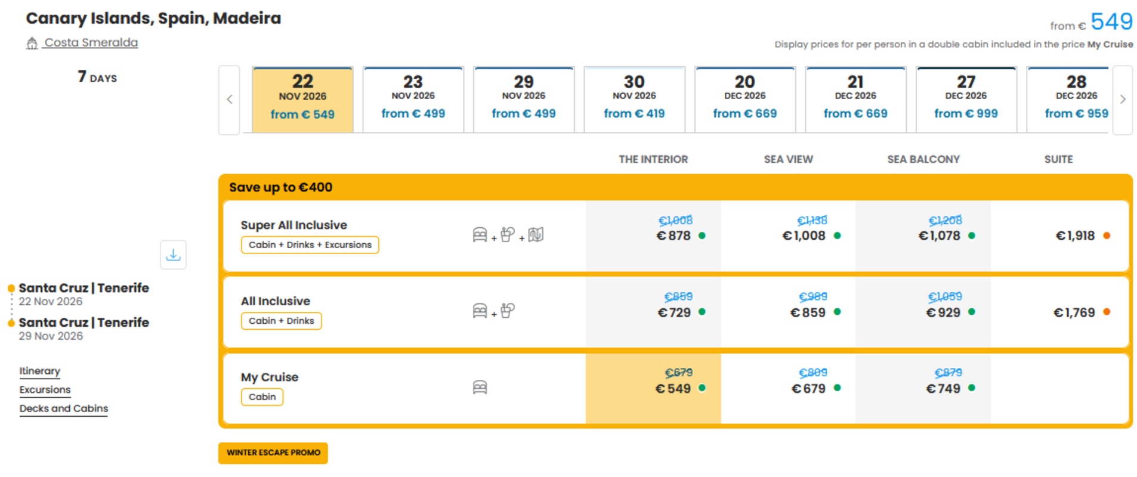1137x477 pixels.
Task: Open the Itinerary link
Action: click(39, 371)
